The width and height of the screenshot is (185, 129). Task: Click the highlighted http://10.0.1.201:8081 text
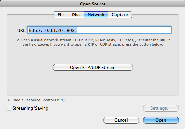pos(53,30)
